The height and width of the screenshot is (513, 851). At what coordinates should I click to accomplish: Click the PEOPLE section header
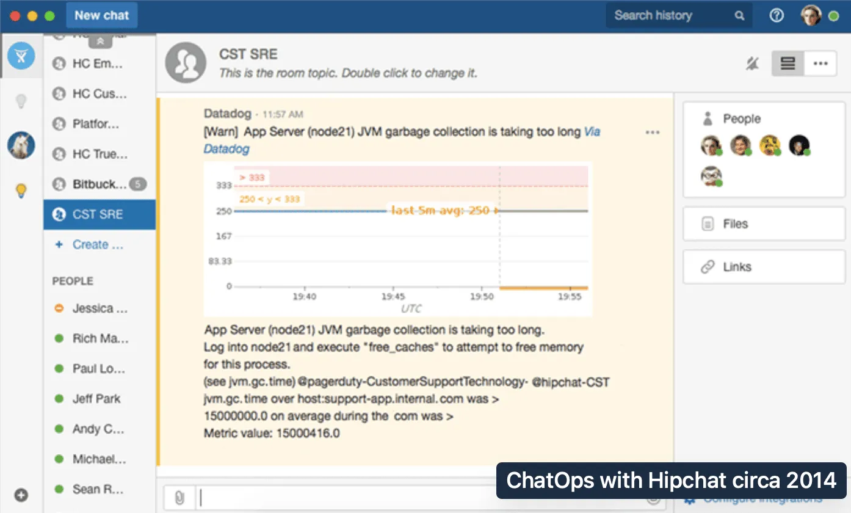(73, 281)
